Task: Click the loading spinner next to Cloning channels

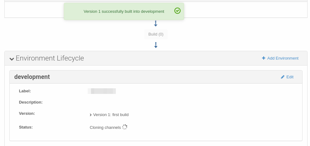Action: click(125, 127)
